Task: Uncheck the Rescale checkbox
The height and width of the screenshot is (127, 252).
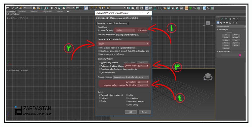Action: pos(139,30)
